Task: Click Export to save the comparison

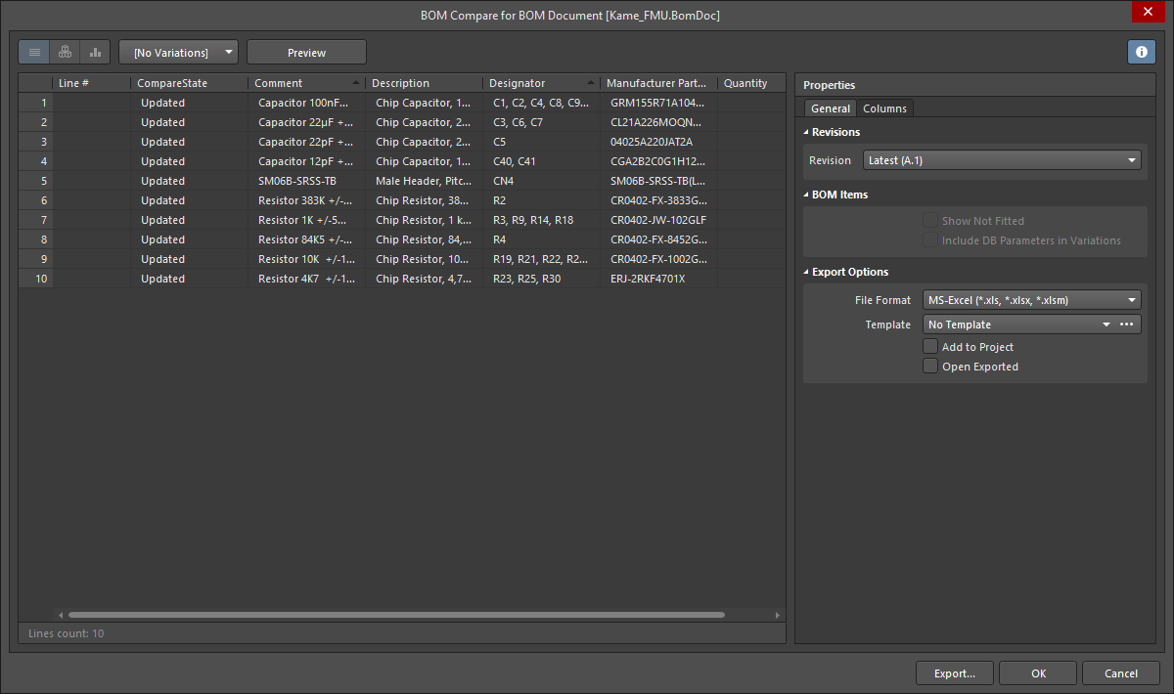Action: click(954, 672)
